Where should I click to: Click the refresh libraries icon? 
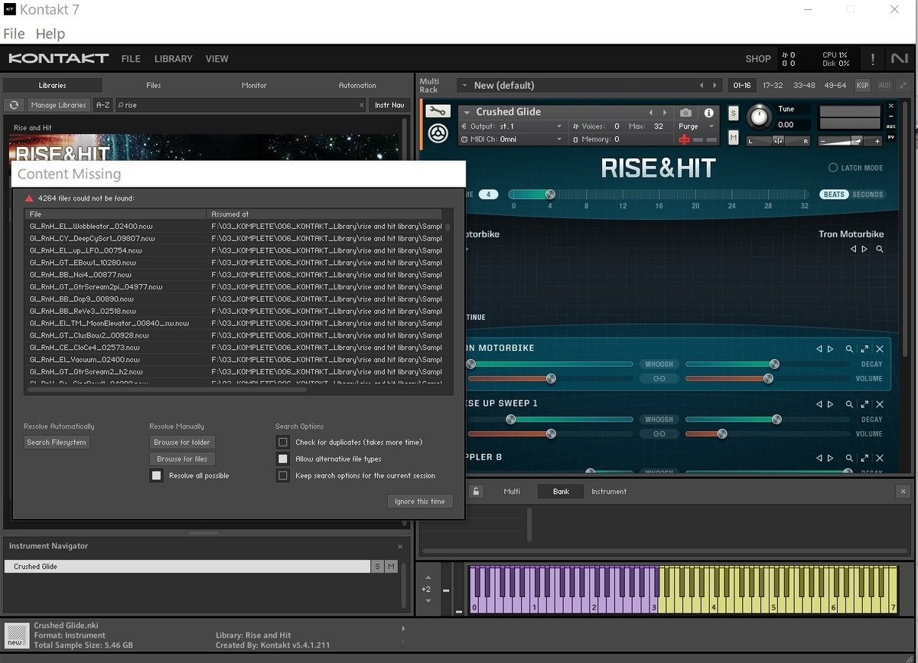coord(14,105)
